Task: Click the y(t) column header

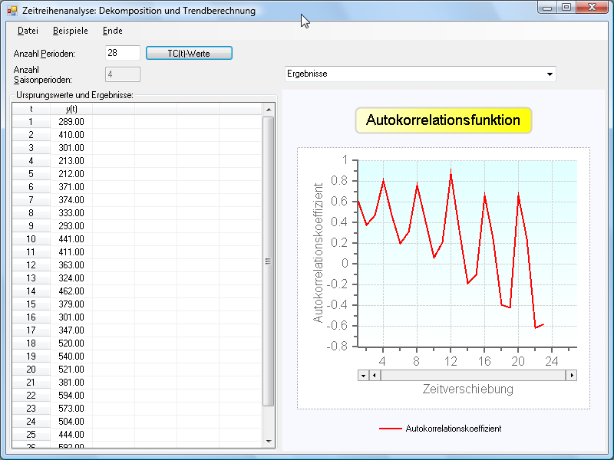Action: [x=71, y=109]
